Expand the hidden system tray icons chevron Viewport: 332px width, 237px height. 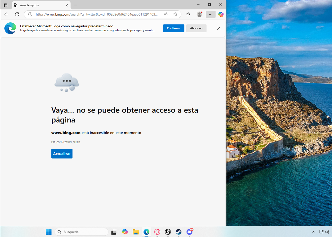point(314,232)
